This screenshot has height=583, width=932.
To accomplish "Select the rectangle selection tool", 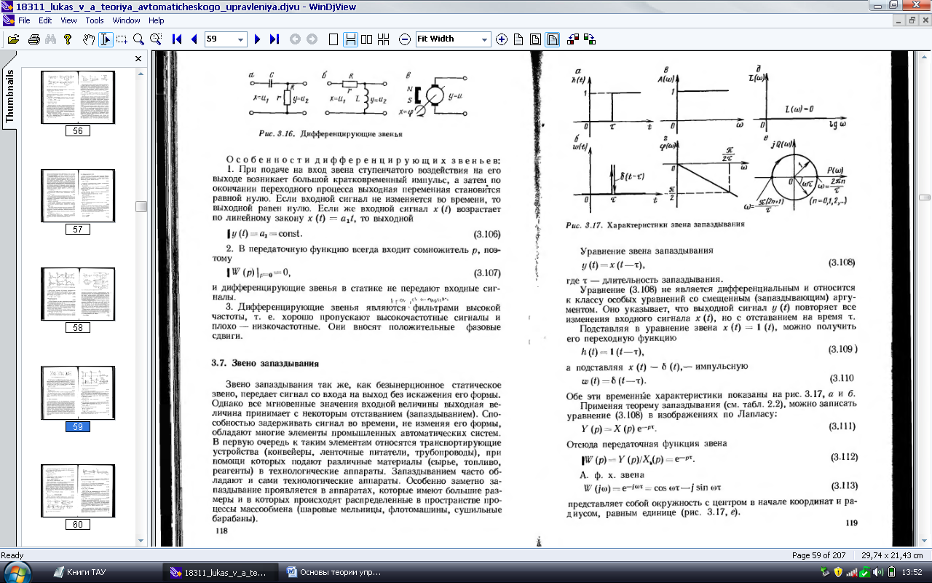I will tap(122, 39).
